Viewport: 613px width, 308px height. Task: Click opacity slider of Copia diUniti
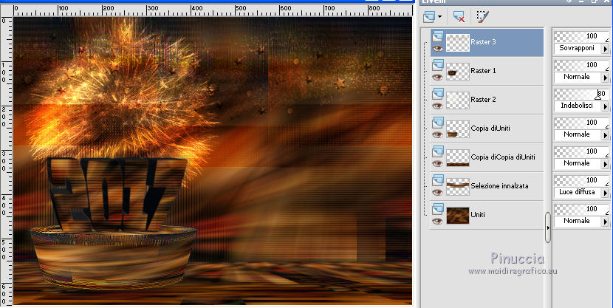pos(581,123)
